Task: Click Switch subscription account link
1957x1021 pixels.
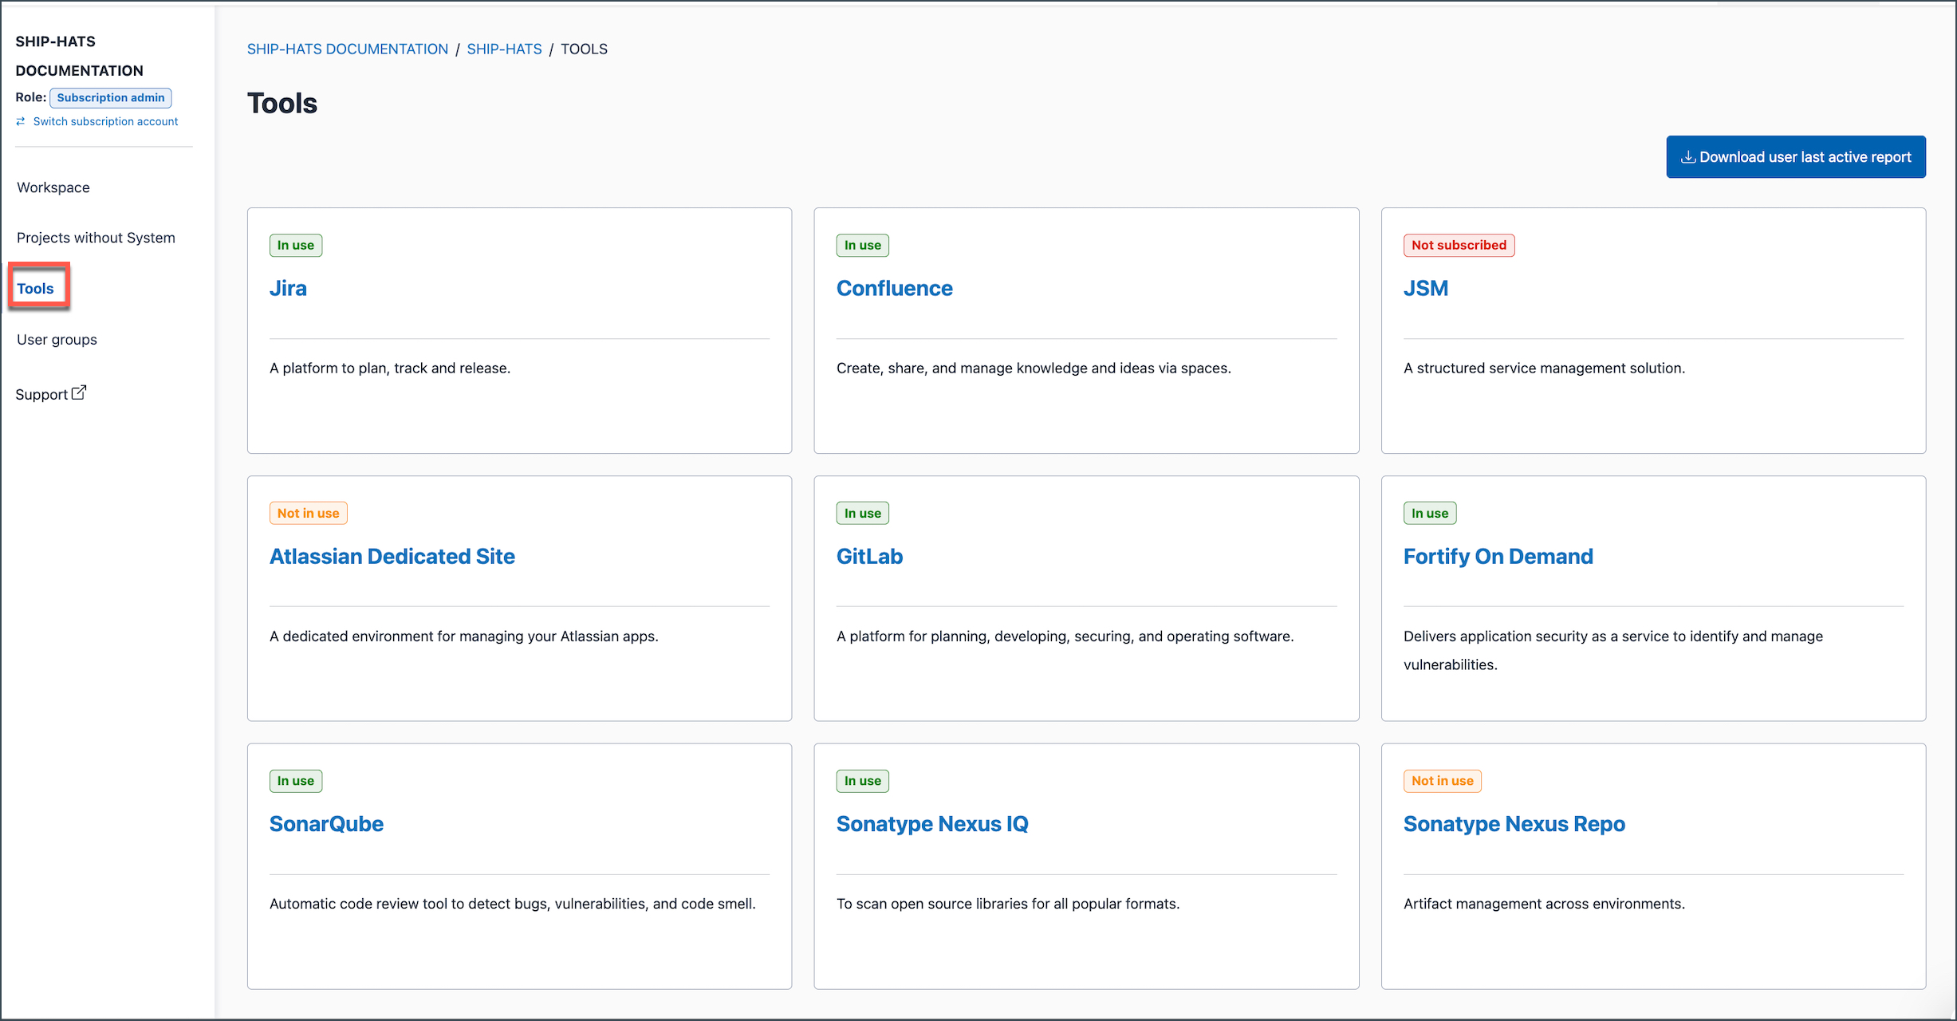Action: click(x=106, y=121)
